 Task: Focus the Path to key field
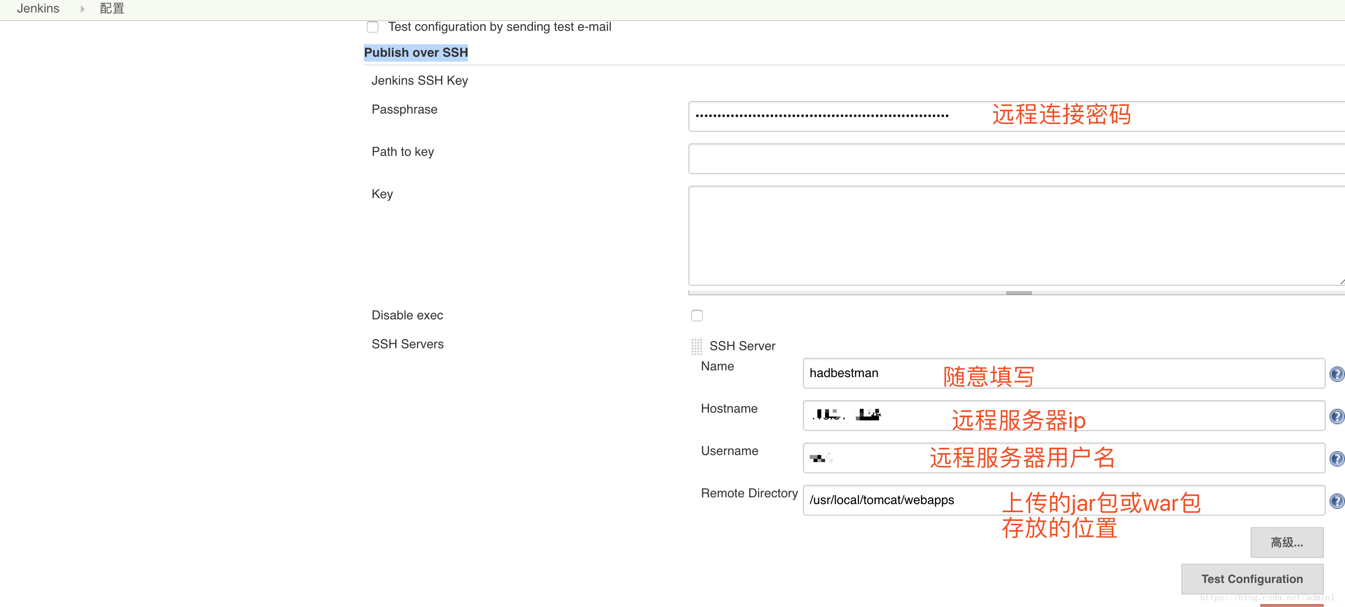1016,158
